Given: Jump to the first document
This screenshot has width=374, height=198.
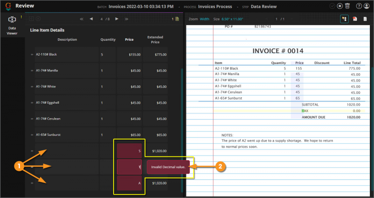Looking at the screenshot, I should pos(81,19).
